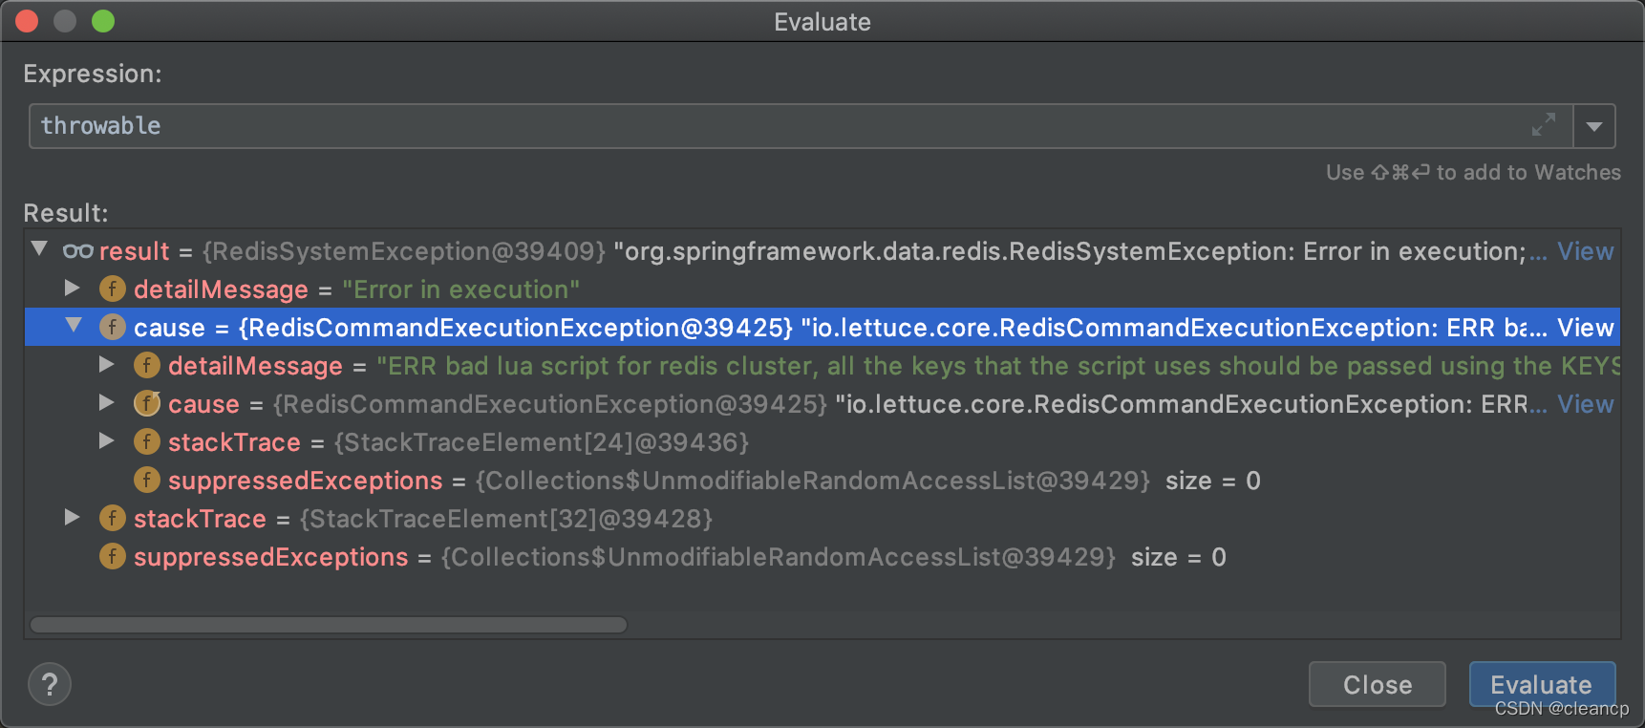Viewport: 1645px width, 728px height.
Task: Click field icon of nested suppressedExceptions row
Action: coord(147,480)
